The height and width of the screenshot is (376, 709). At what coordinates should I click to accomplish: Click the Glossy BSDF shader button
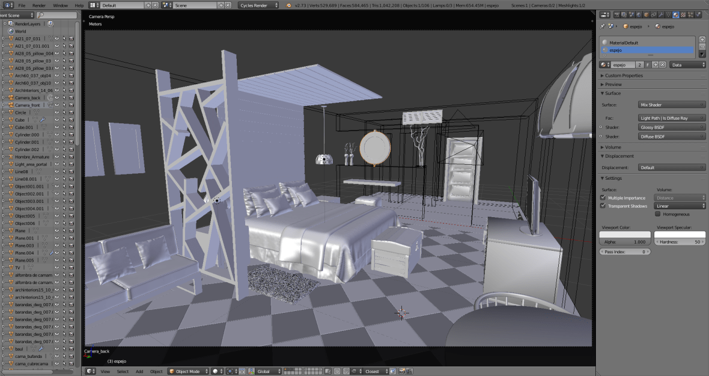[x=671, y=128]
